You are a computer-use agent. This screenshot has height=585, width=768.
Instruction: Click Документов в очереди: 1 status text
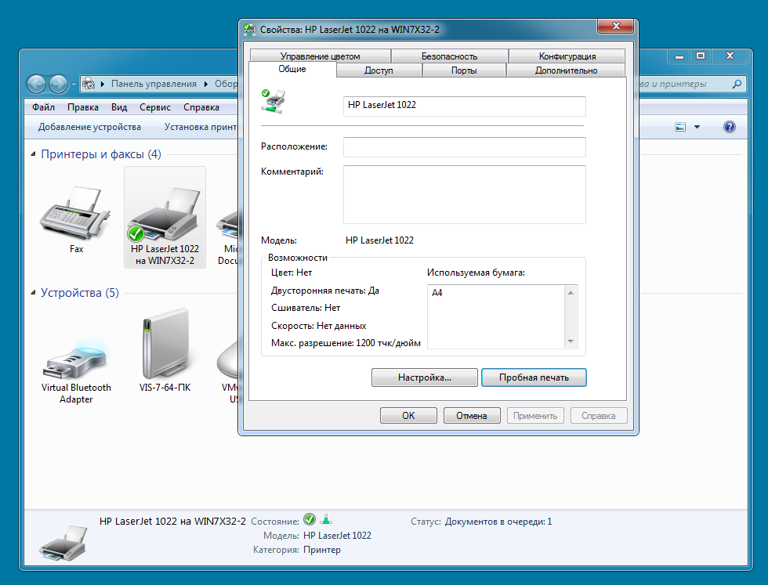[x=498, y=522]
